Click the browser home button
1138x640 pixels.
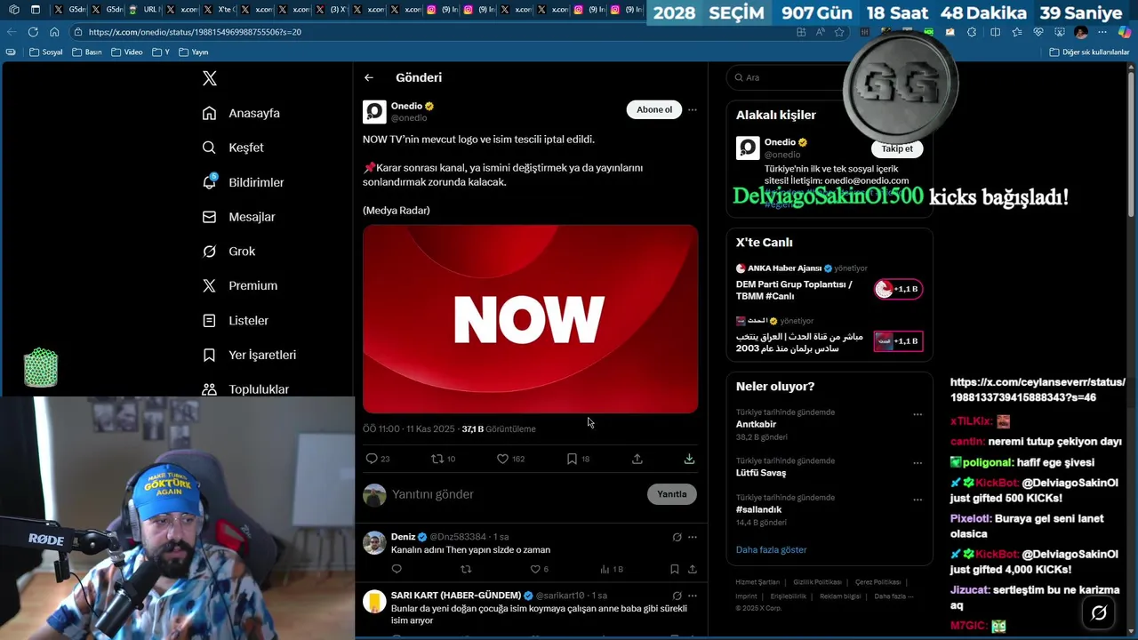(x=54, y=32)
